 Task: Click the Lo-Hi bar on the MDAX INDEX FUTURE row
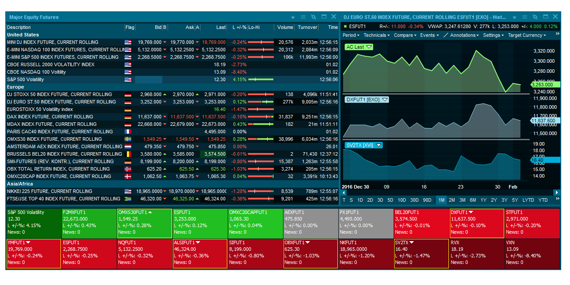tap(261, 124)
